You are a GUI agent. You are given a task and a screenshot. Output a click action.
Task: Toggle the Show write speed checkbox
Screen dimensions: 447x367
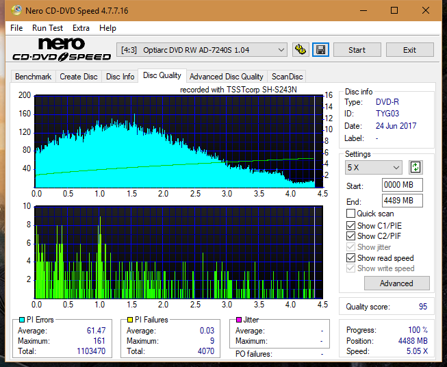click(350, 268)
